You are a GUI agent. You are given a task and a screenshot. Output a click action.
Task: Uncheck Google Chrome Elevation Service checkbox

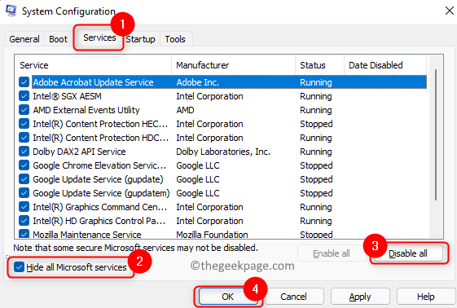coord(24,165)
